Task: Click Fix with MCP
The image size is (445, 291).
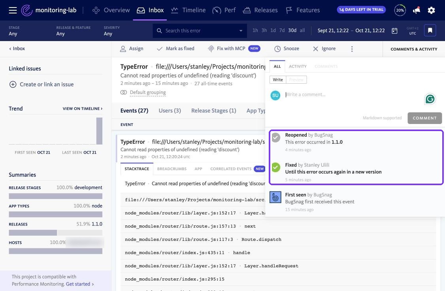Action: tap(234, 49)
